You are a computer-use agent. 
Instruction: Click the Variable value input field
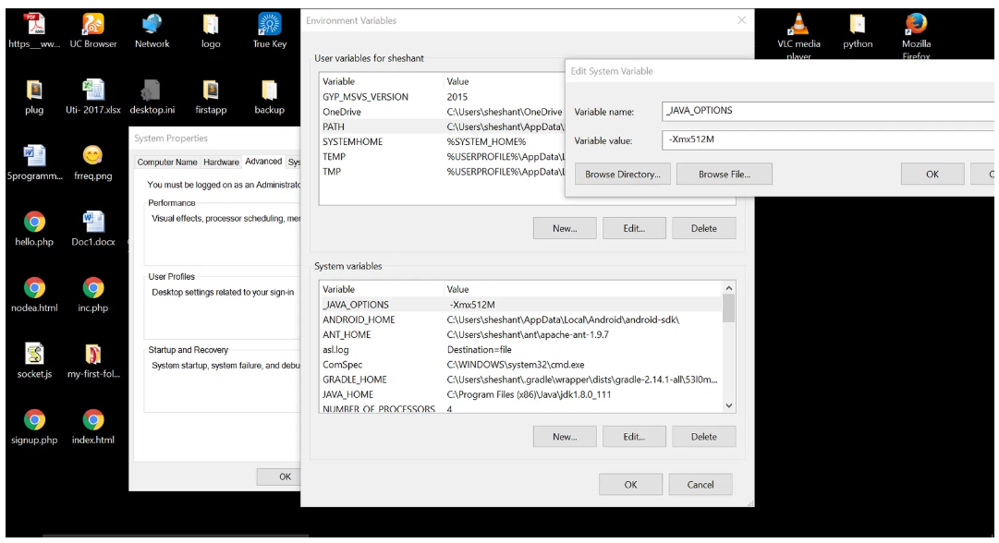(x=829, y=140)
